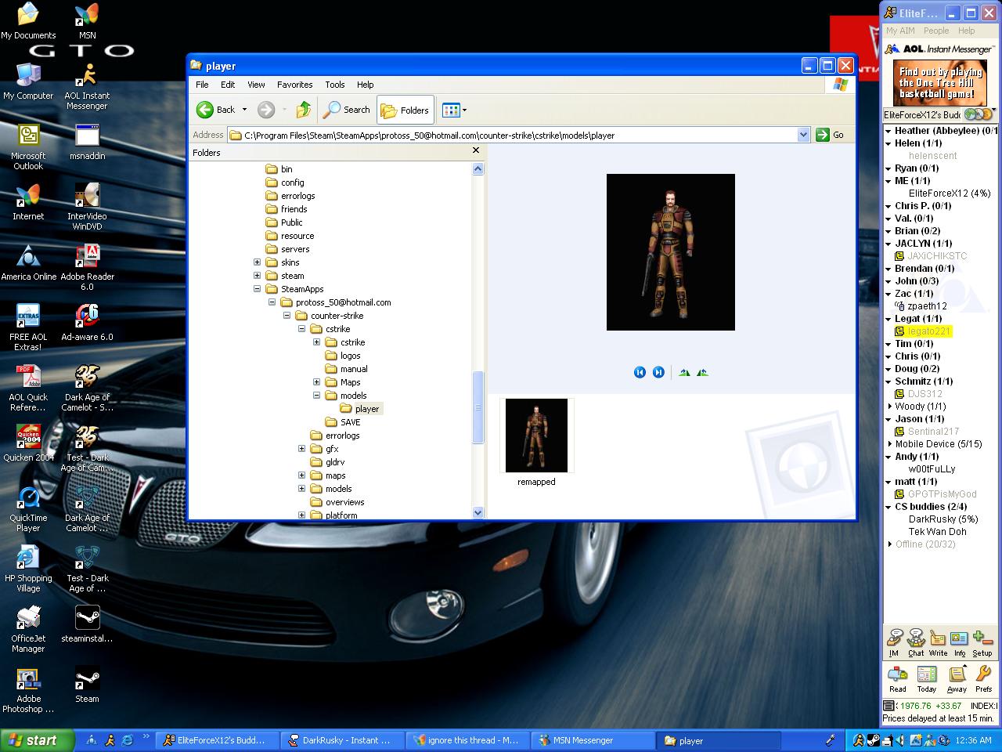
Task: Rotate the preview image clockwise
Action: click(684, 372)
